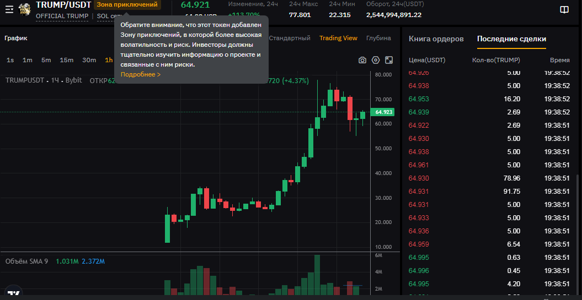This screenshot has width=582, height=300.
Task: Select the 15m timeframe
Action: tap(67, 60)
